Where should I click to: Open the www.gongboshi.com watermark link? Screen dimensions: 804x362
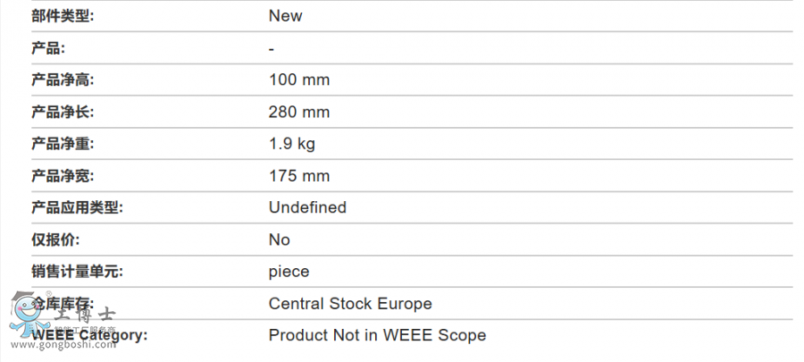click(x=63, y=345)
